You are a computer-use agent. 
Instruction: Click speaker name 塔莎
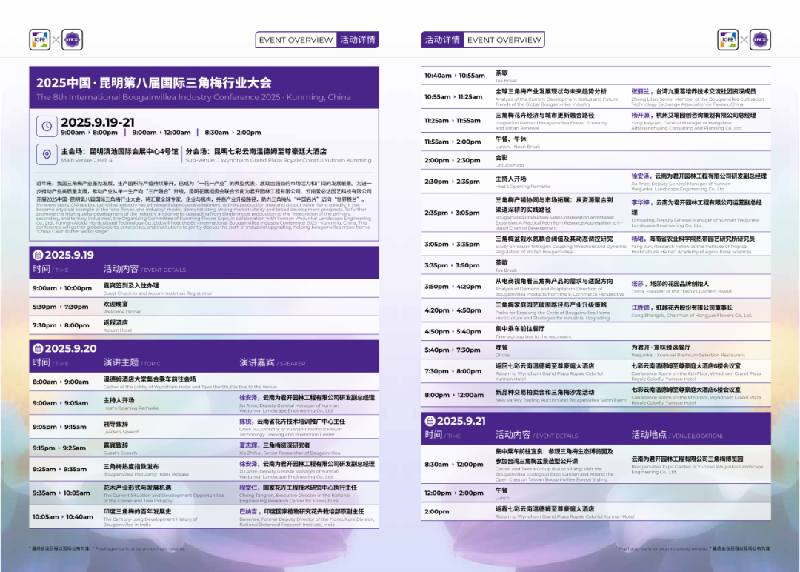[x=637, y=284]
